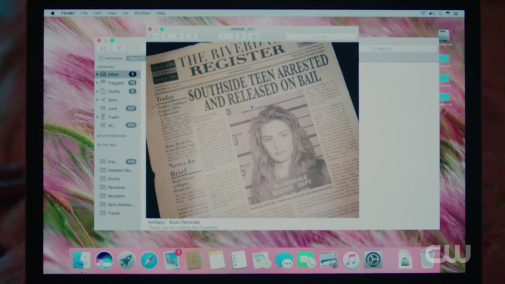The image size is (505, 284).
Task: Open Preview app icon in Dock
Action: [x=328, y=260]
